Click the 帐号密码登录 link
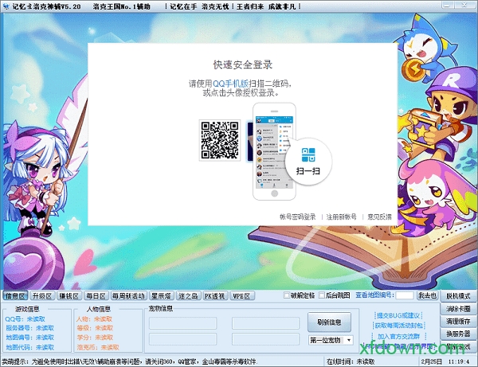Viewport: 478px width, 367px height. [297, 217]
